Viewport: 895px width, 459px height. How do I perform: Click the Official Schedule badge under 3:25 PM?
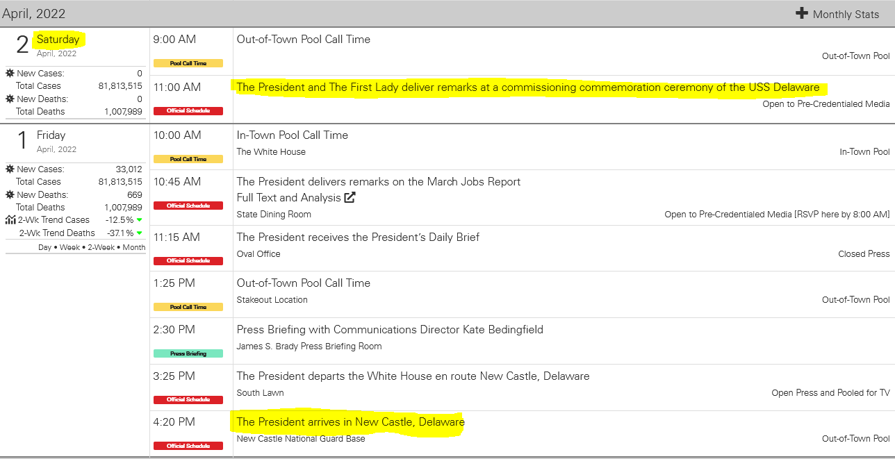tap(188, 399)
